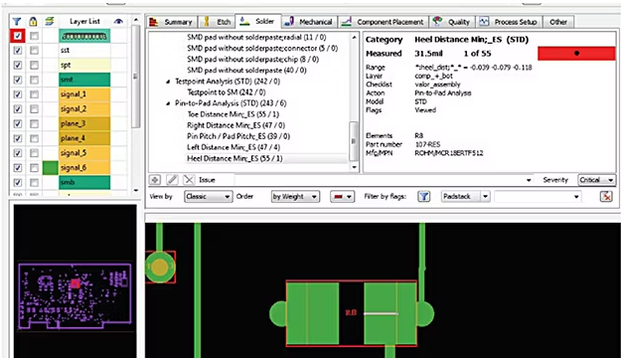Enable the lock checkbox for plane_3
This screenshot has height=358, width=621.
click(35, 123)
